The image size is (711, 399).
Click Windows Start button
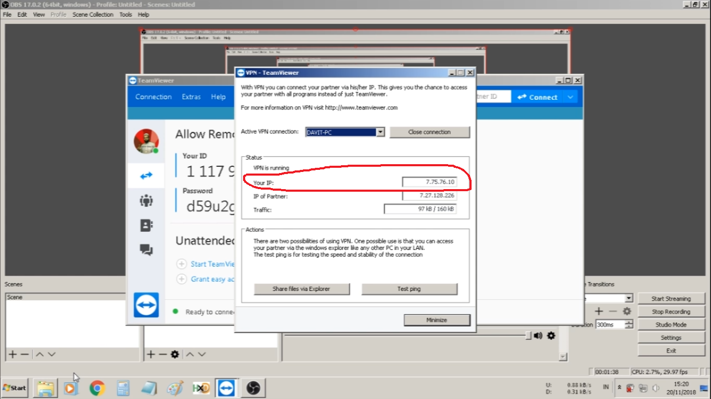pos(15,388)
